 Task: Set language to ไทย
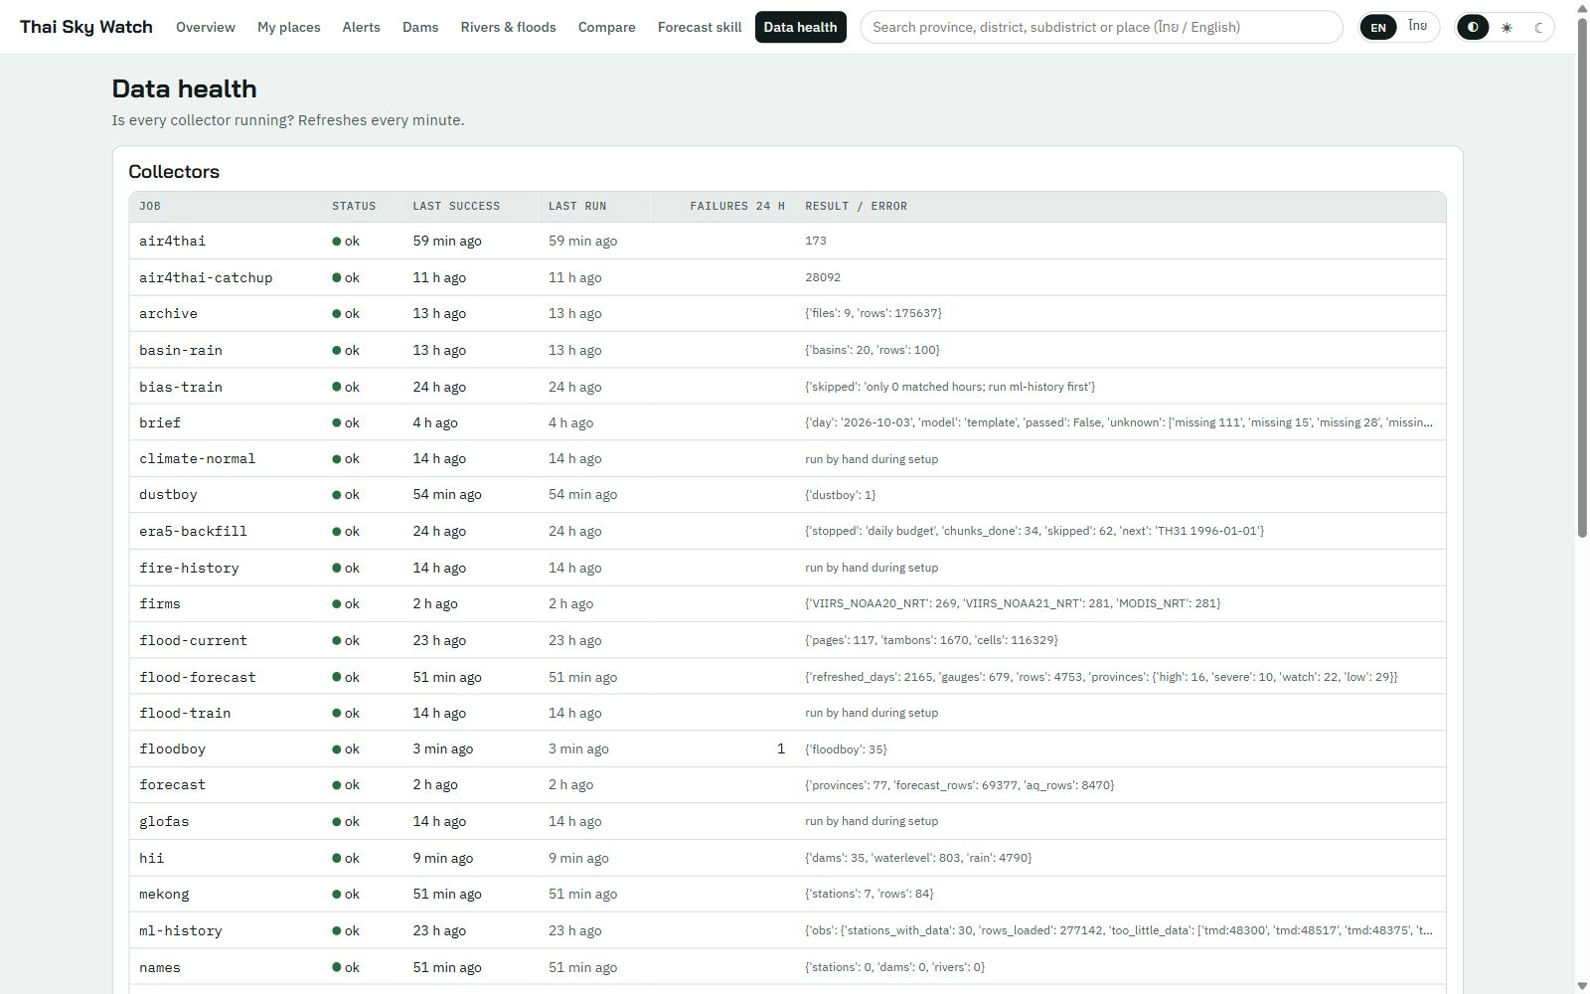1417,27
